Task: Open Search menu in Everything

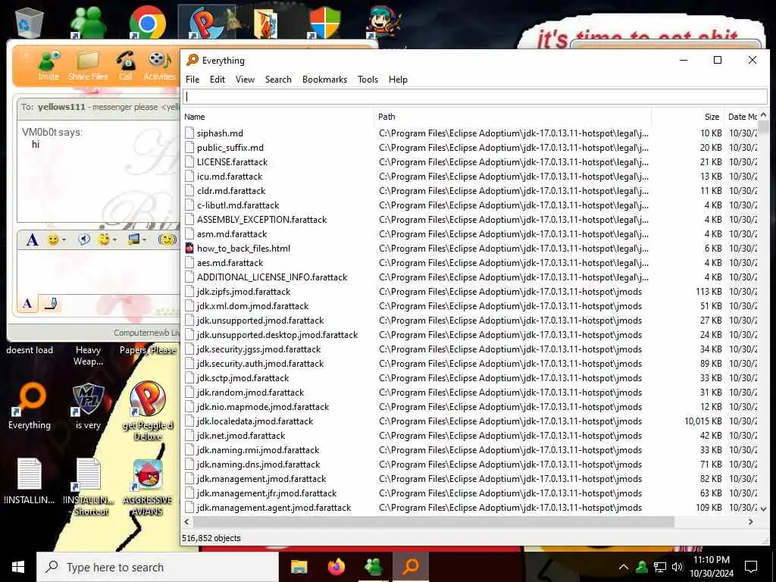Action: click(278, 79)
